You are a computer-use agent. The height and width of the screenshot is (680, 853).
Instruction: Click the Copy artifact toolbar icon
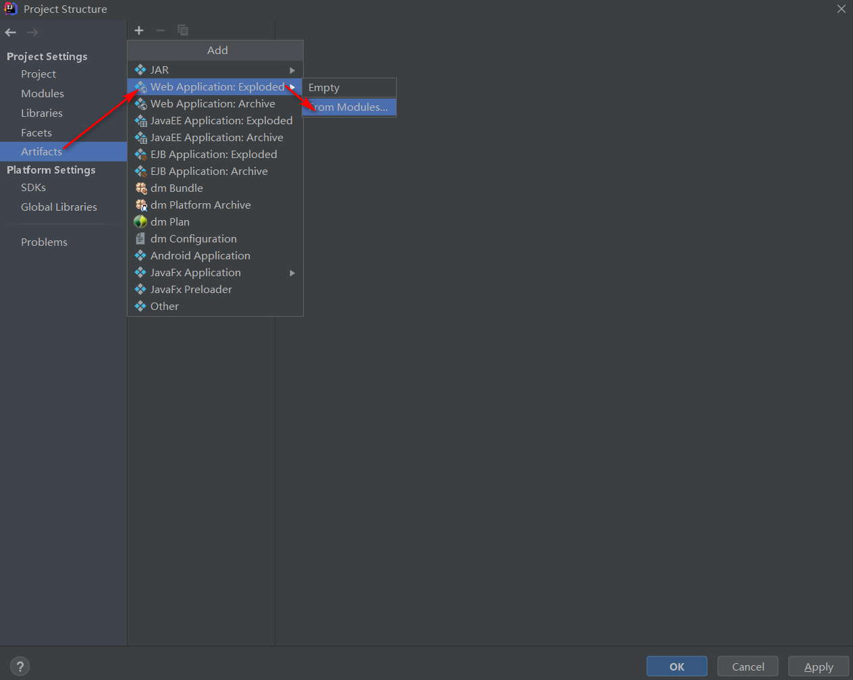[x=183, y=30]
